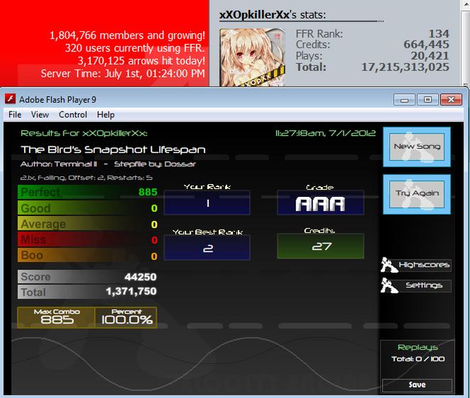
Task: Click the Your Best Rank box
Action: click(207, 247)
